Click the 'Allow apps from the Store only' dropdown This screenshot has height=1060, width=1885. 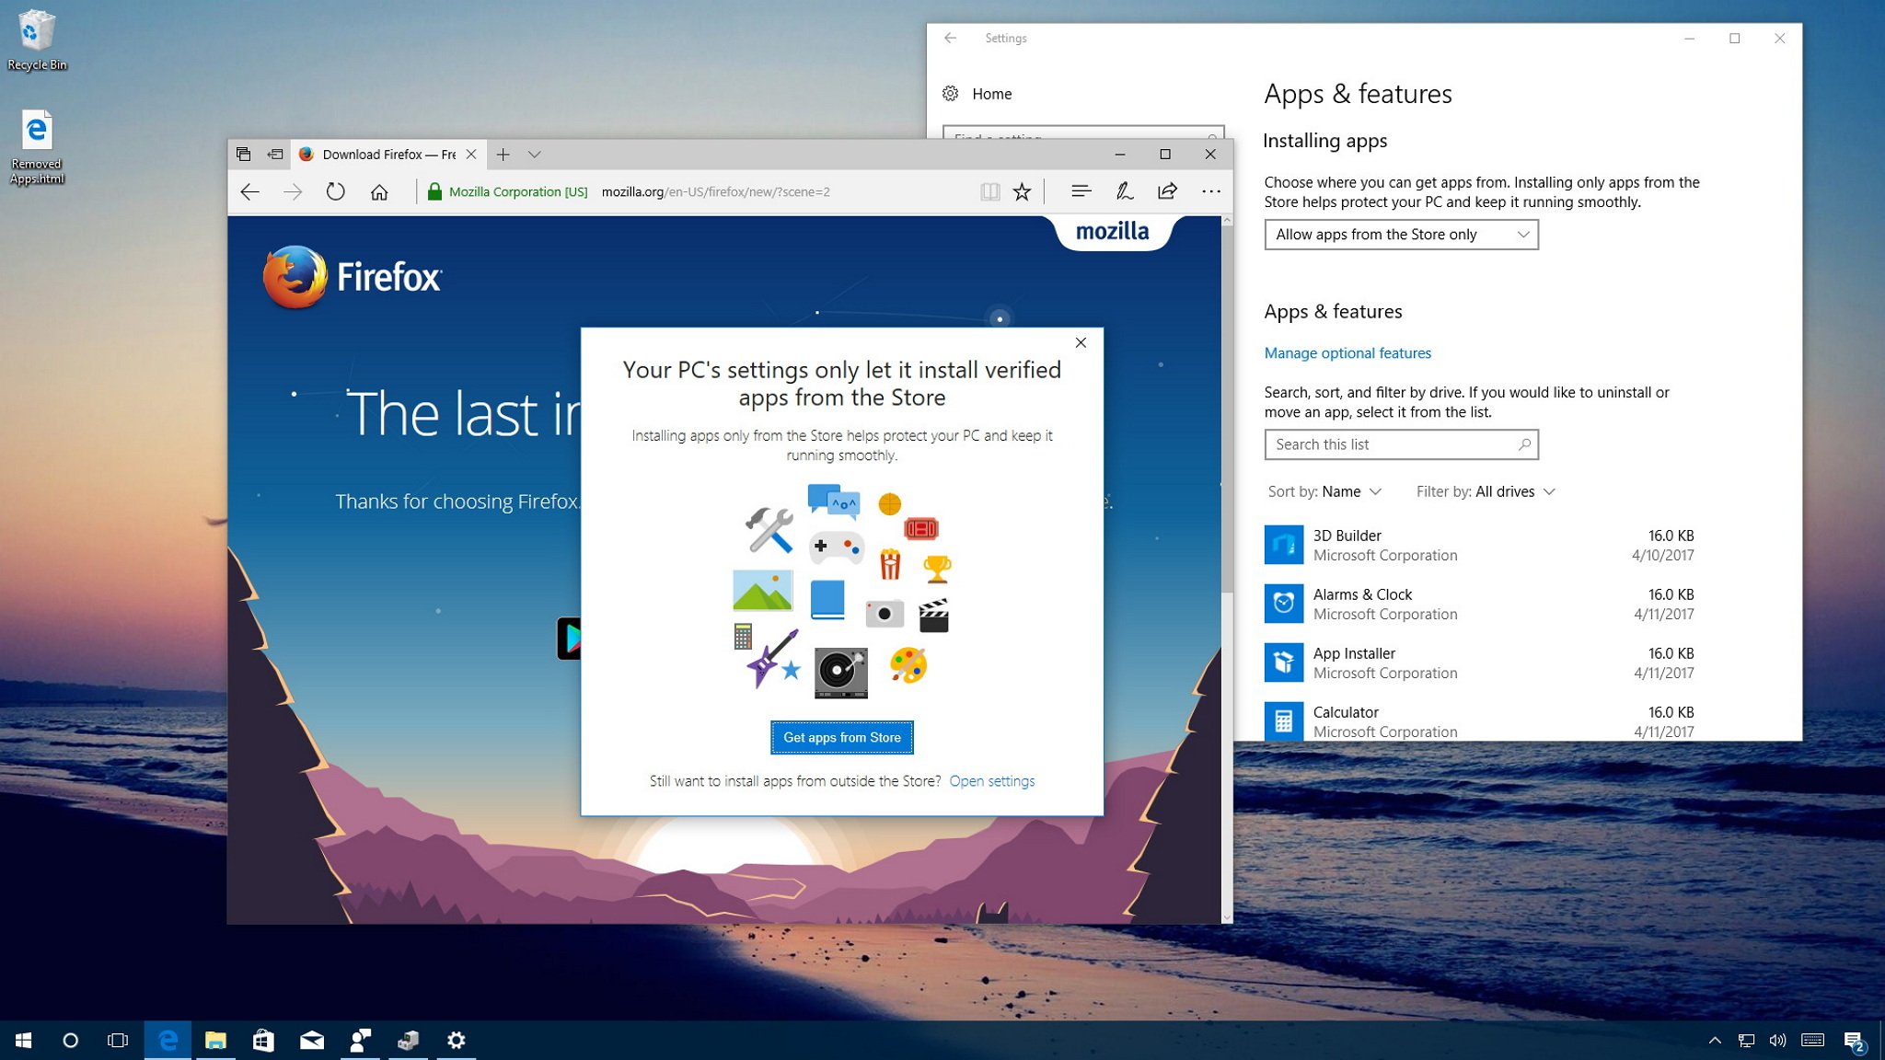(x=1401, y=235)
